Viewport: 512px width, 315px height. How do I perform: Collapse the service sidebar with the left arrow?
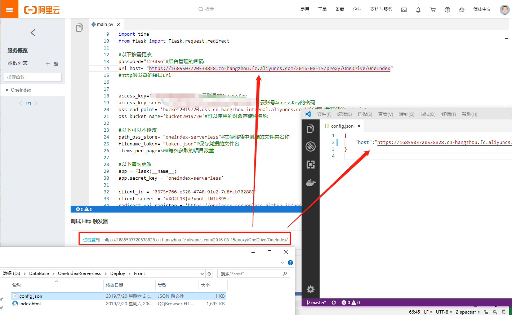click(x=32, y=32)
